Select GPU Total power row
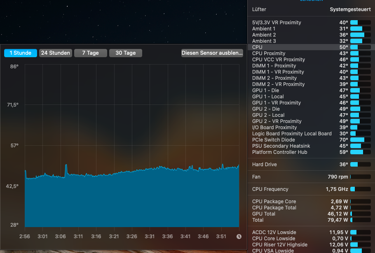375x253 pixels. [x=312, y=214]
